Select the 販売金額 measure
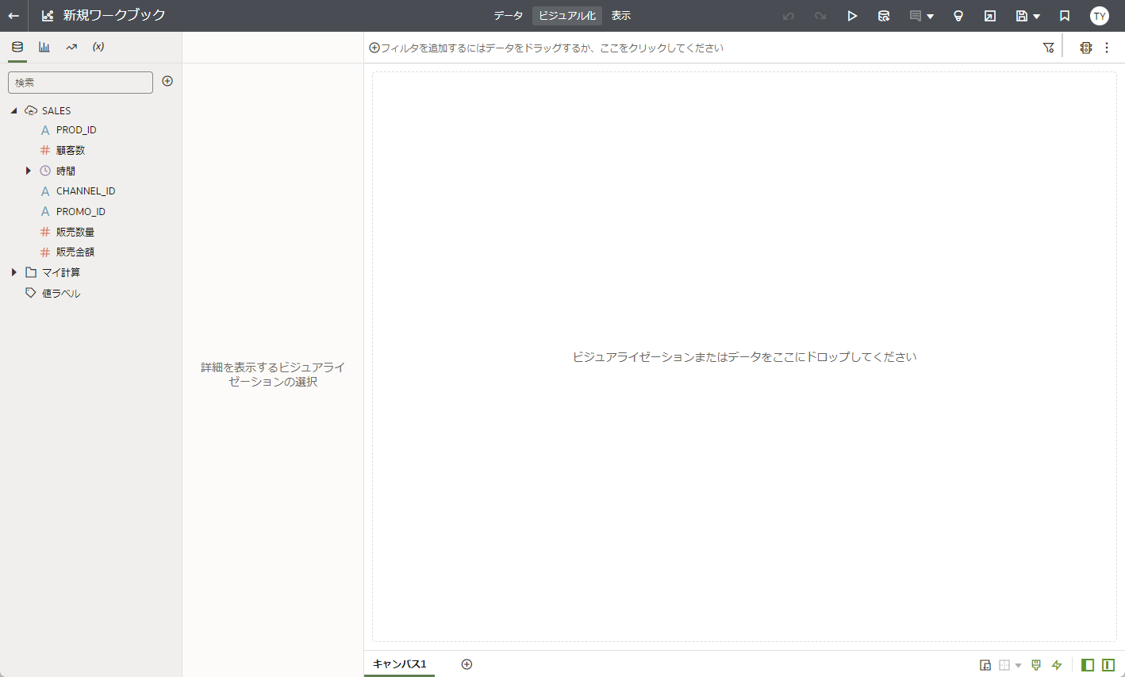This screenshot has height=677, width=1125. tap(75, 252)
